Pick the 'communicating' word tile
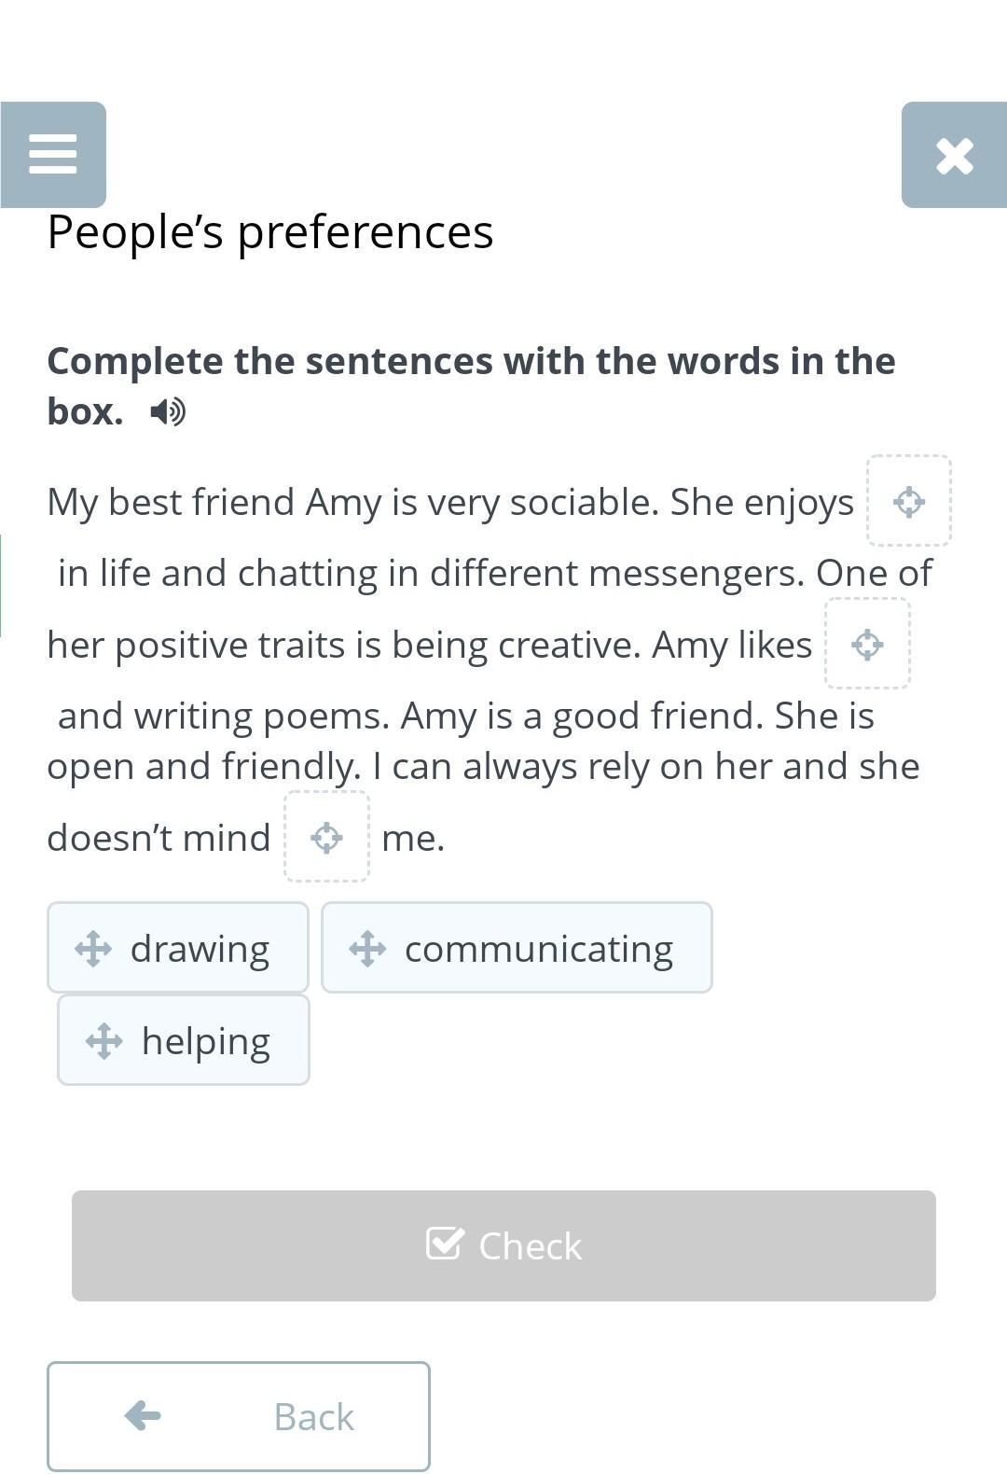This screenshot has height=1474, width=1007. [x=517, y=948]
